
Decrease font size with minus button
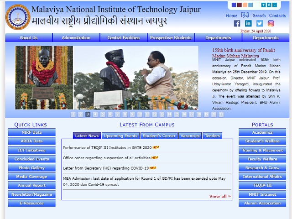[275, 5]
